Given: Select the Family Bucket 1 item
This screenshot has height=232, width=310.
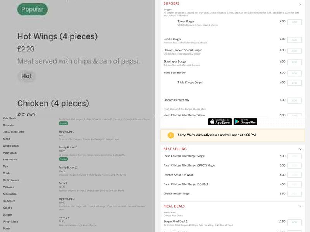Looking at the screenshot, I should point(68,147).
